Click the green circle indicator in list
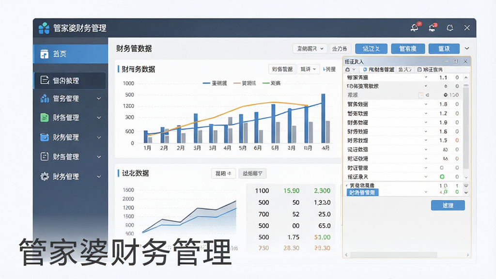496x279 pixels. (x=442, y=176)
